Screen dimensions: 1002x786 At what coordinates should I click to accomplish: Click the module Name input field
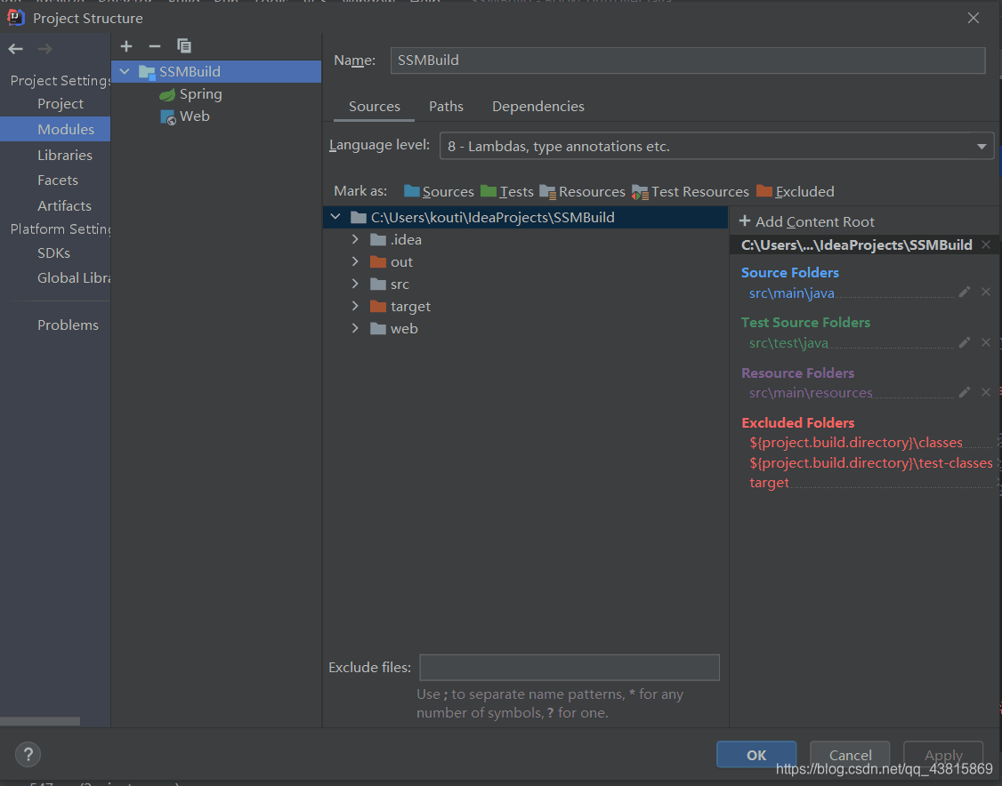pyautogui.click(x=688, y=60)
